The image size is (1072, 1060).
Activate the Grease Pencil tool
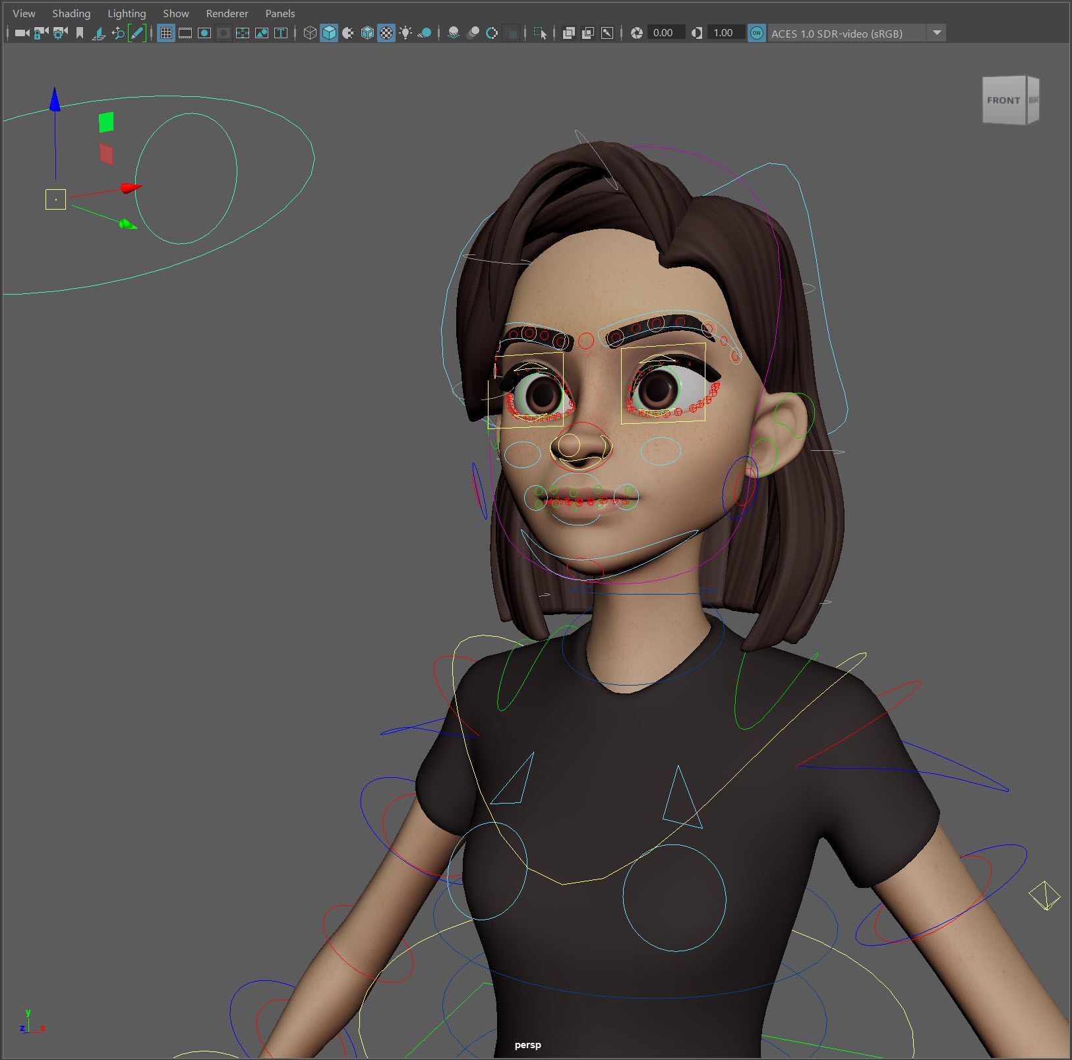tap(137, 33)
